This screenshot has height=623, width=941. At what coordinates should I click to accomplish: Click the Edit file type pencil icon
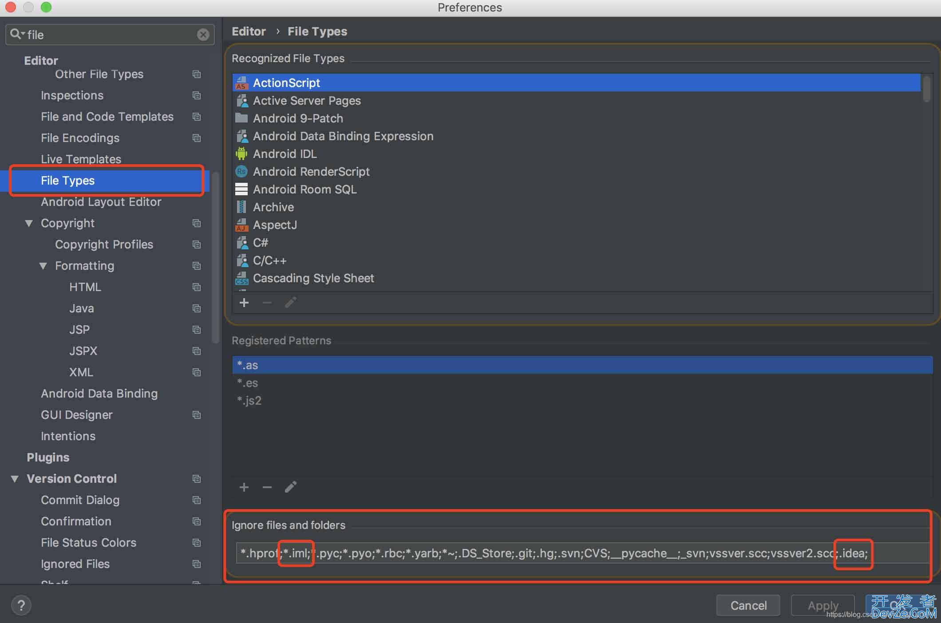(292, 302)
